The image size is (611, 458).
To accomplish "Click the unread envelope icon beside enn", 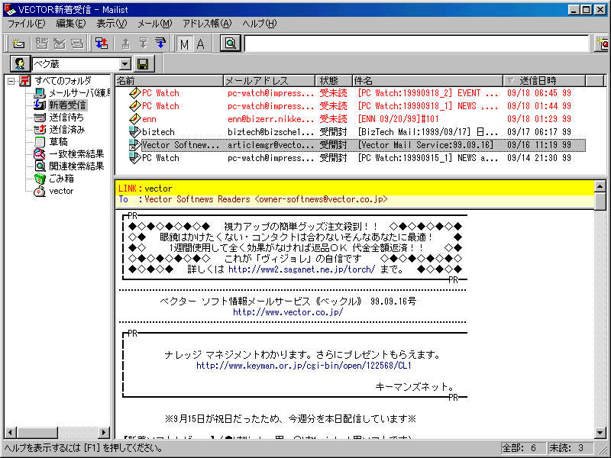I will click(134, 119).
